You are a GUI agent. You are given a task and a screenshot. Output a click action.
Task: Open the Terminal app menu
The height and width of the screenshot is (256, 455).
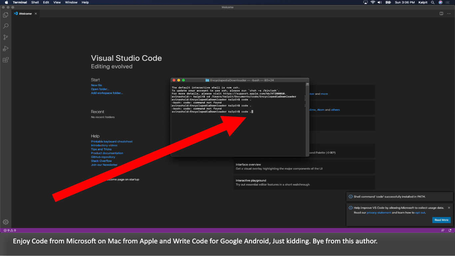(x=20, y=2)
